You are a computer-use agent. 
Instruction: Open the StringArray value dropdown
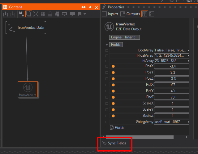(188, 122)
